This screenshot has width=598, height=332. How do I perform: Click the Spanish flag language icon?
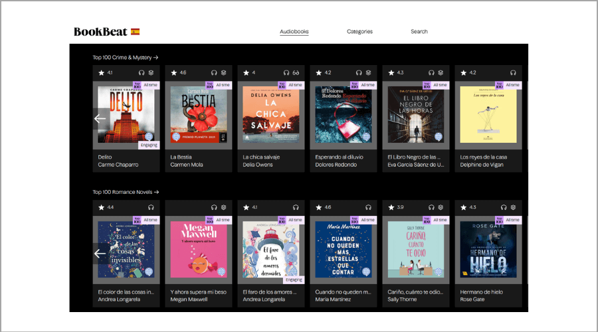(135, 32)
